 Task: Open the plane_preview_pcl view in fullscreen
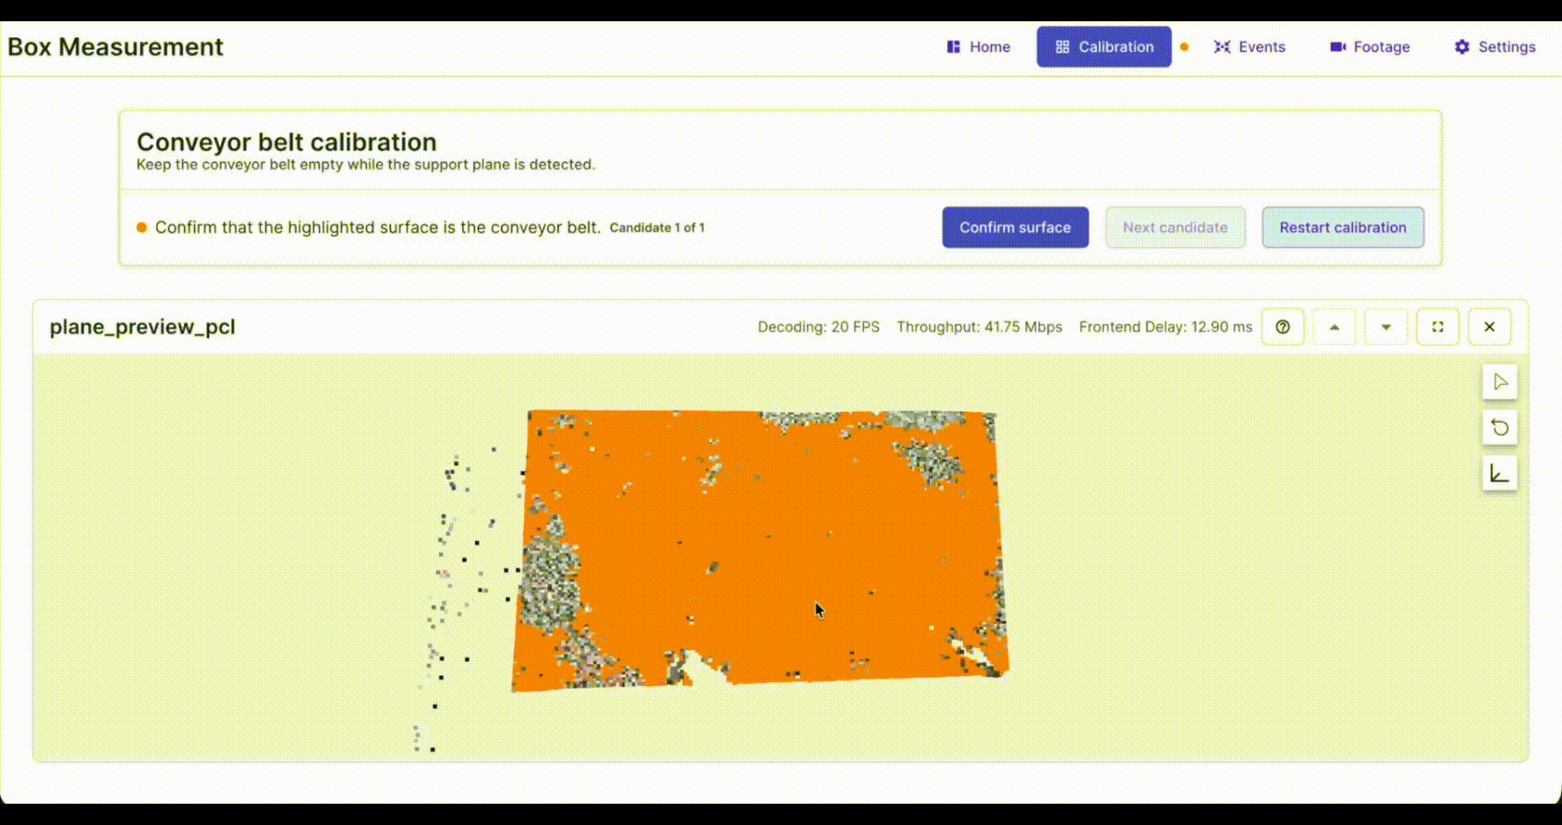(1438, 327)
